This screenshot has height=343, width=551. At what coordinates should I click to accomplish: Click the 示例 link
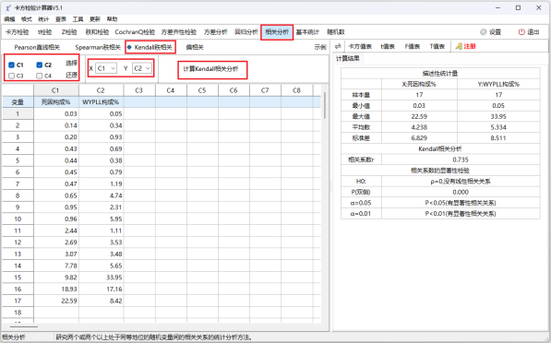tap(320, 47)
